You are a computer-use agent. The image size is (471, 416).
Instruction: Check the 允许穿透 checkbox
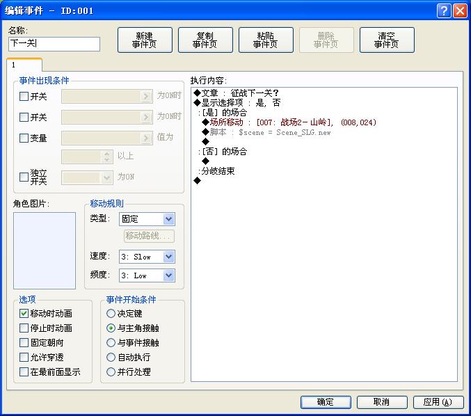(24, 357)
